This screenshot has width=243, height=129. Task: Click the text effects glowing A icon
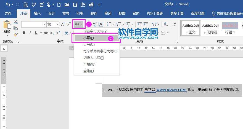(66, 33)
